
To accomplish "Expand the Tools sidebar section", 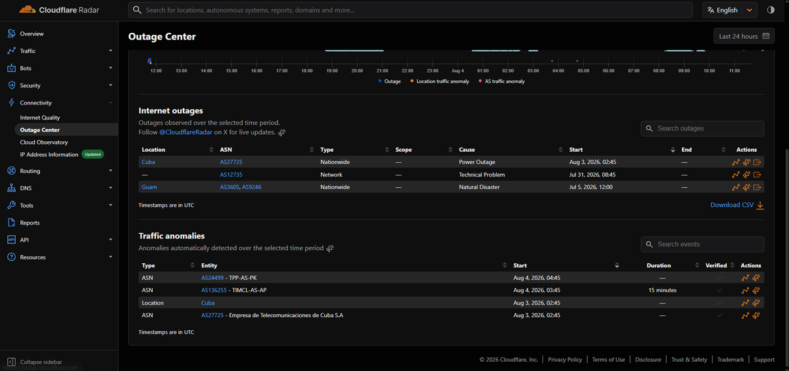I will pyautogui.click(x=110, y=206).
